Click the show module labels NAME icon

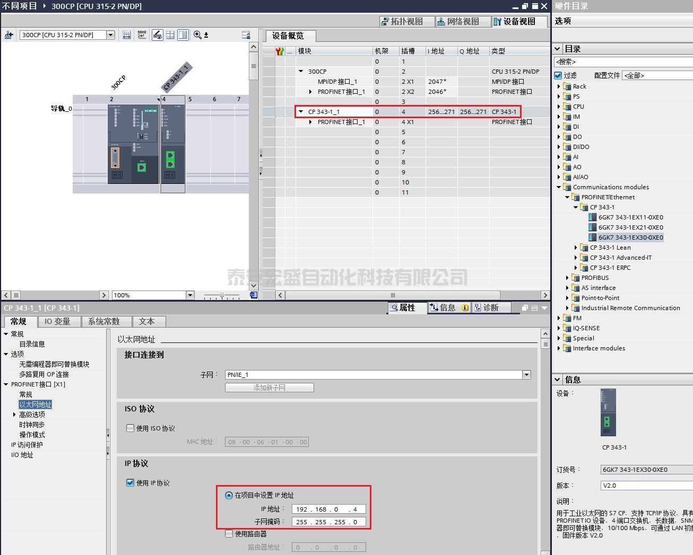tap(142, 35)
